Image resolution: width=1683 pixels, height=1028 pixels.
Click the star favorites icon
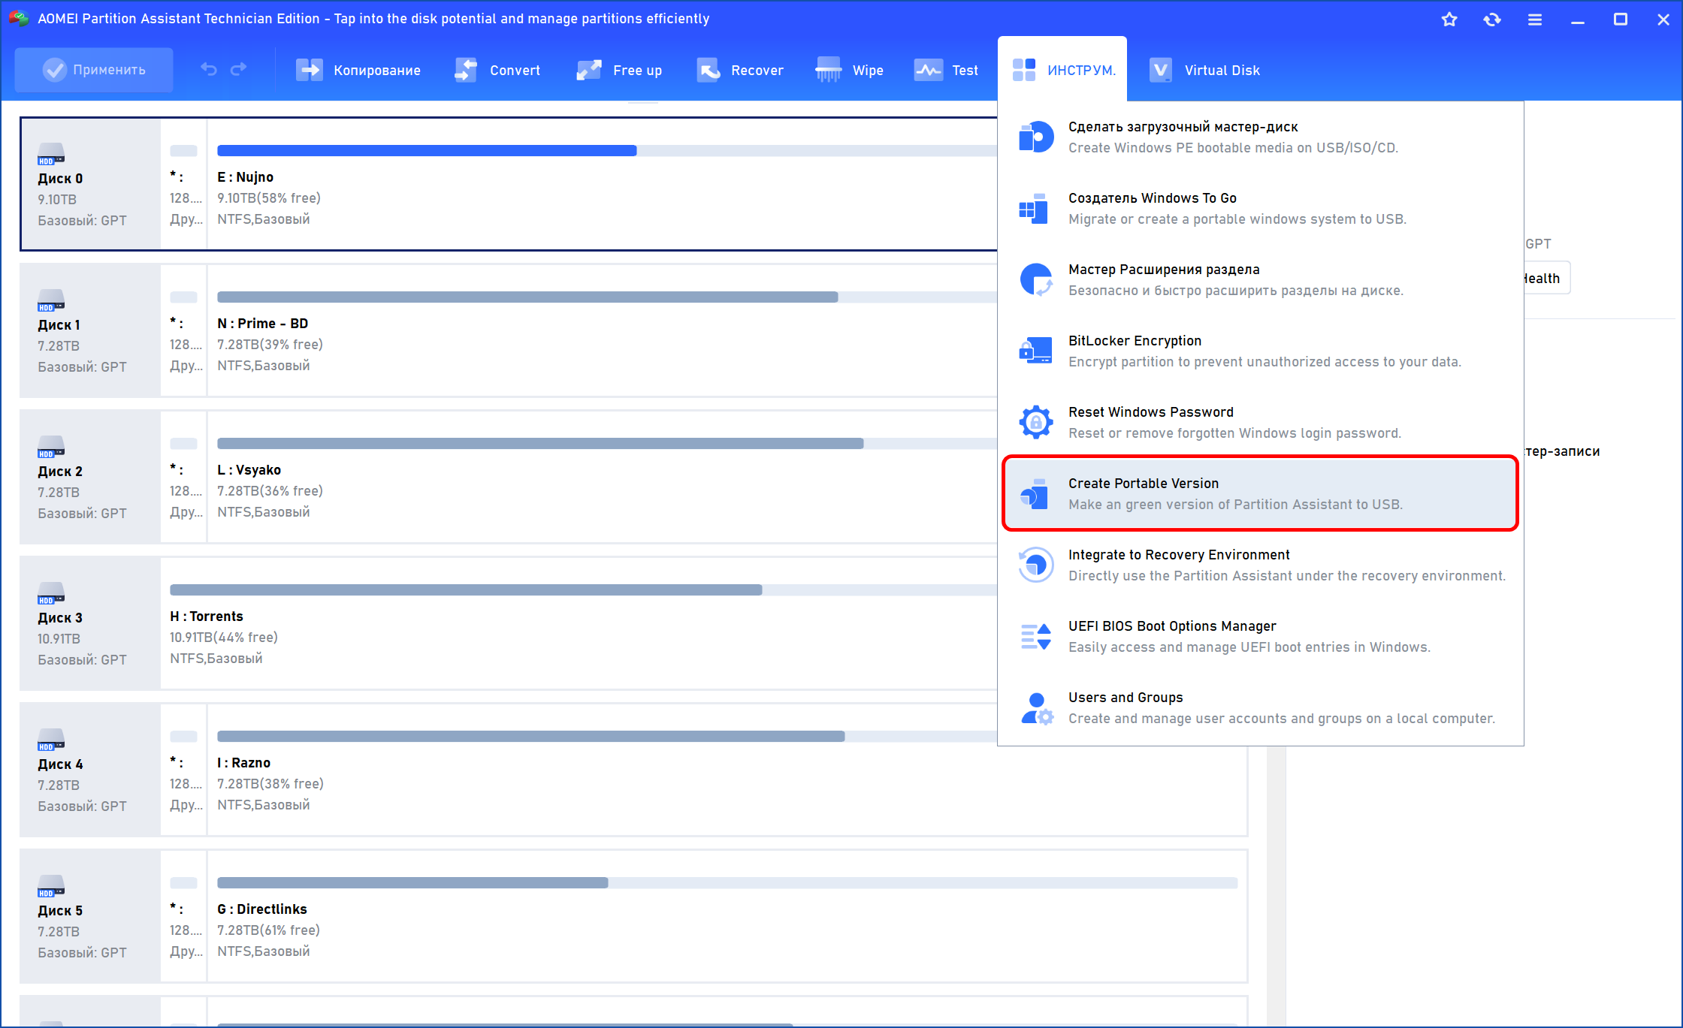pos(1449,20)
